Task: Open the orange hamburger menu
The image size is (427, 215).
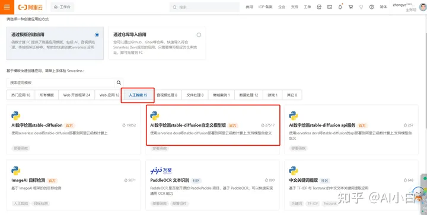Action: coord(7,7)
